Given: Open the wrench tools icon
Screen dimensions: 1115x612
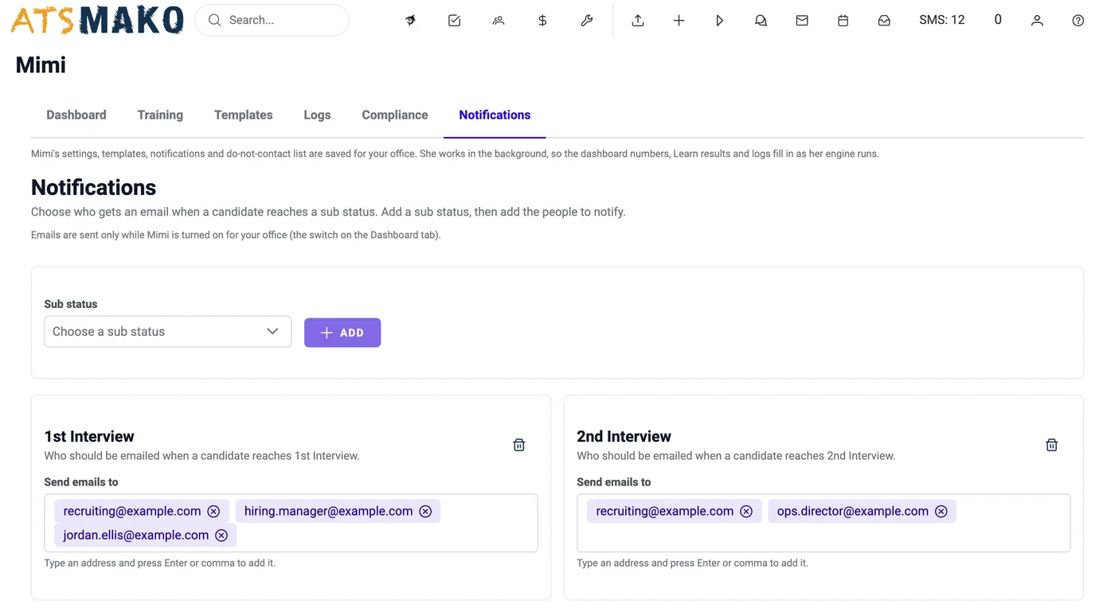Looking at the screenshot, I should pos(587,21).
